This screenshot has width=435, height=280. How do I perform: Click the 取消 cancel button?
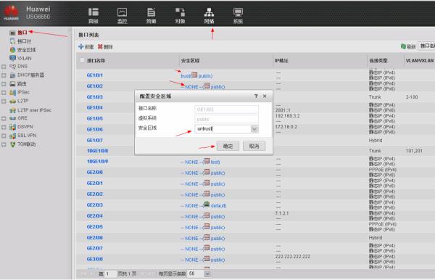pyautogui.click(x=254, y=146)
